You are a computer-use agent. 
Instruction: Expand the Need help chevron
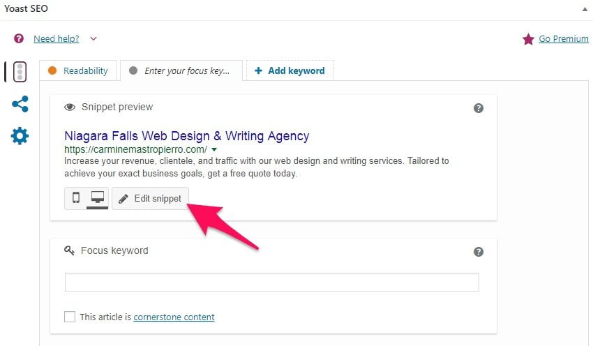coord(93,38)
